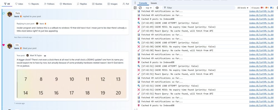Open laura's profile from 'replied to your post'
Image resolution: width=278 pixels, height=110 pixels.
[x=17, y=16]
